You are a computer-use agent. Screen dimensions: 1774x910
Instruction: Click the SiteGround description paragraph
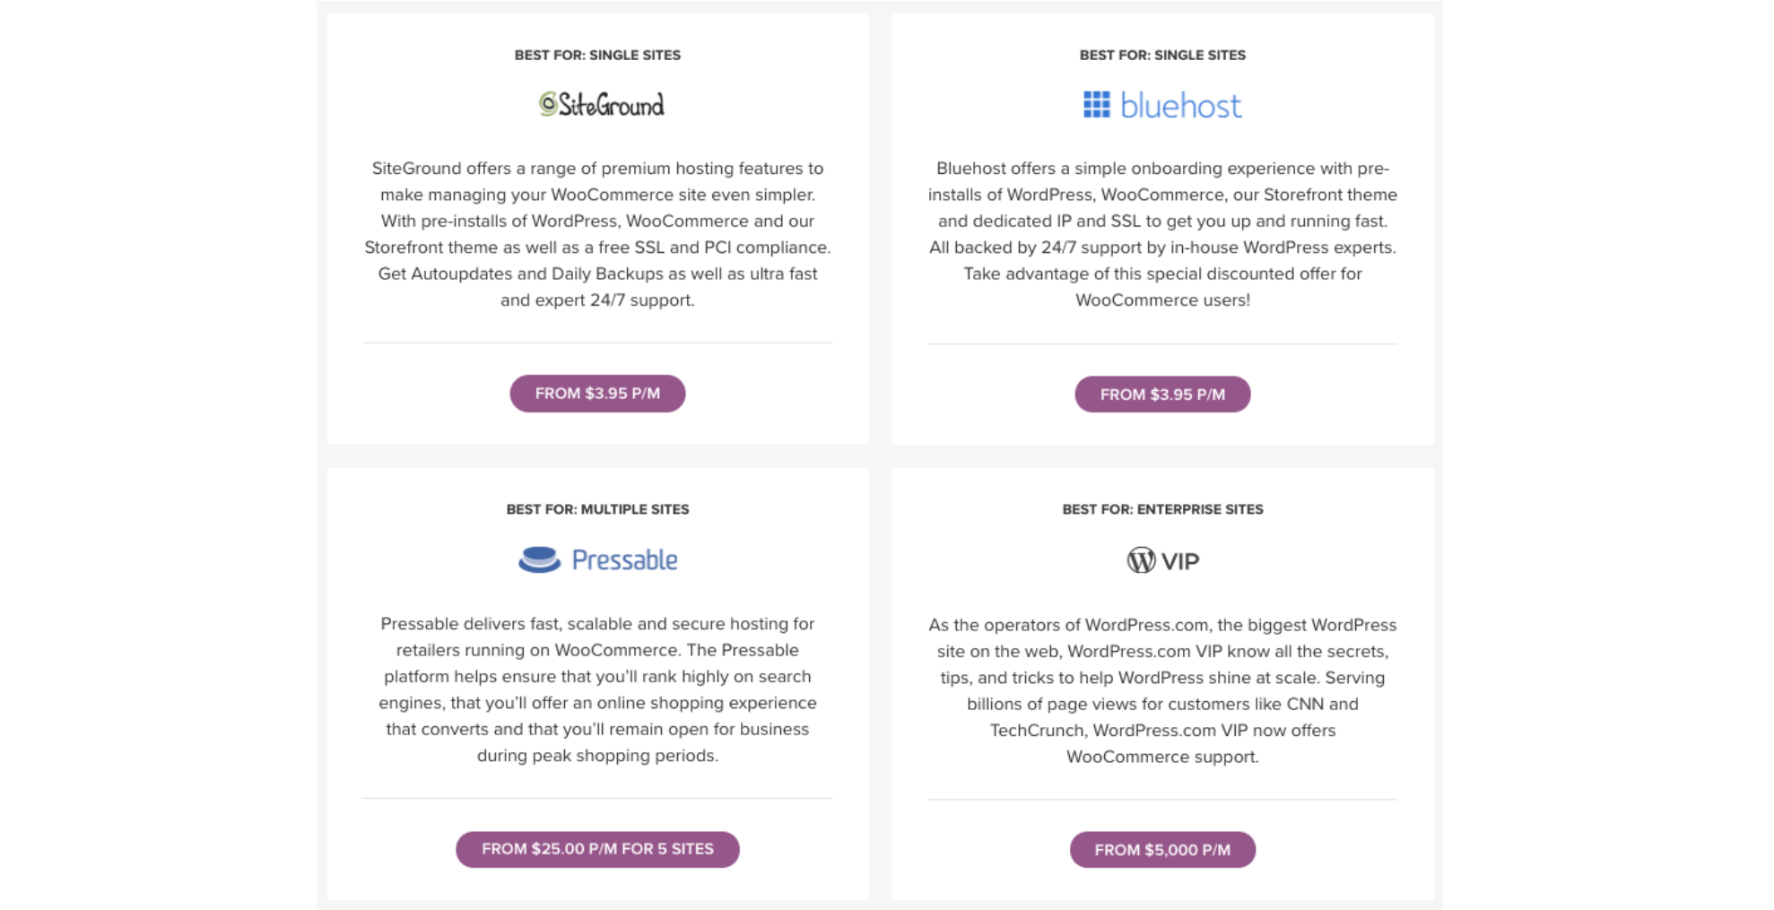tap(597, 234)
